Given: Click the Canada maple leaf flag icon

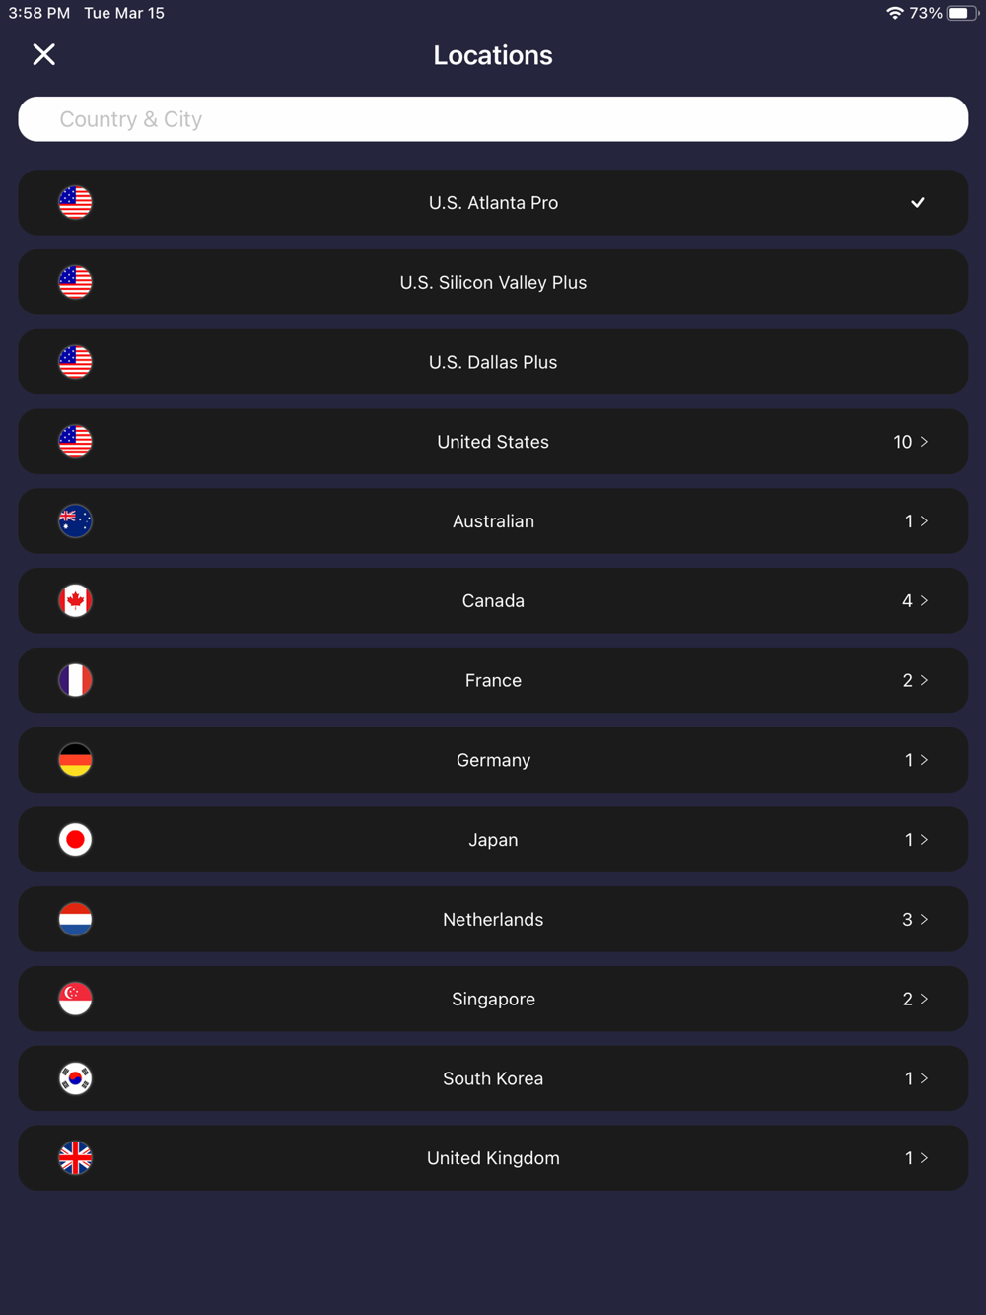Looking at the screenshot, I should pyautogui.click(x=75, y=601).
